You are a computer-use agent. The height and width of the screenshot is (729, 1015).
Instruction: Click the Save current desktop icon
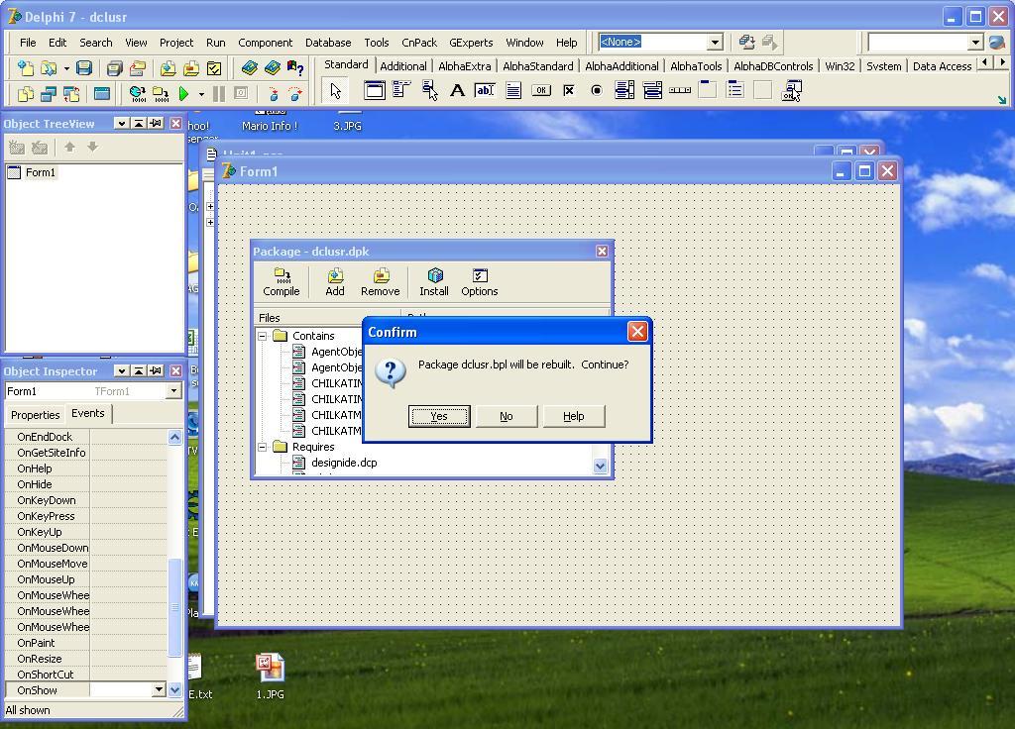pyautogui.click(x=747, y=42)
